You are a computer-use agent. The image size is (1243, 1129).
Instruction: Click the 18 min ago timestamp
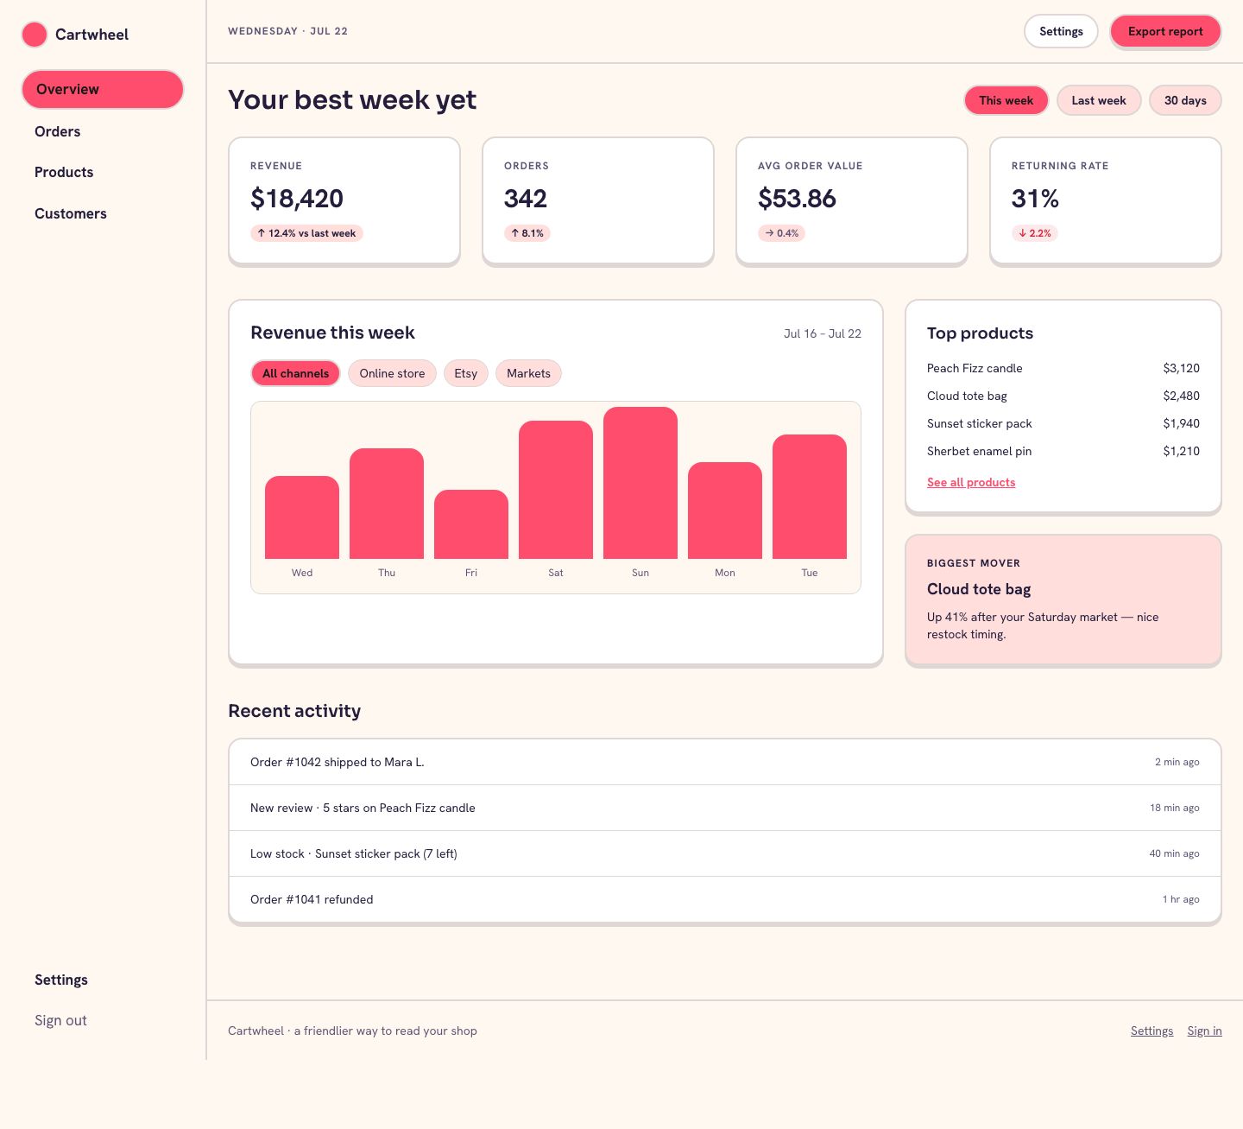[1175, 808]
